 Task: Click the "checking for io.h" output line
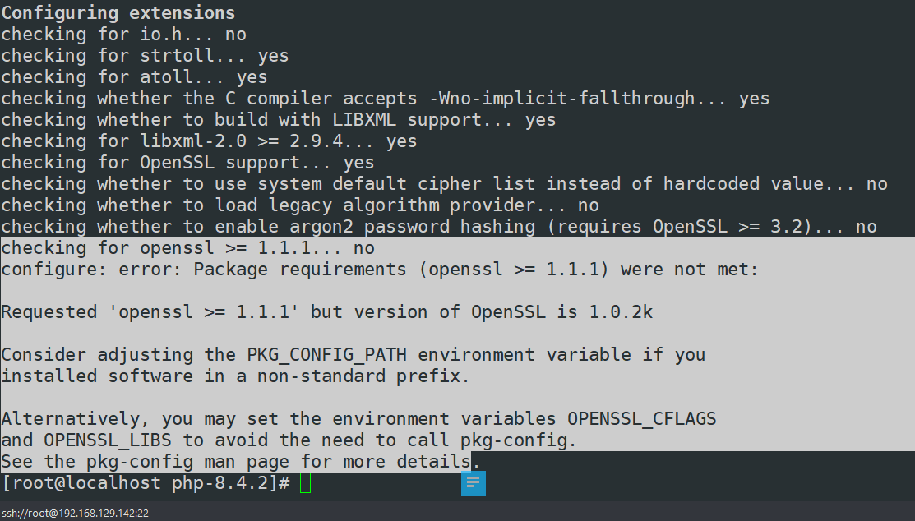(x=123, y=35)
